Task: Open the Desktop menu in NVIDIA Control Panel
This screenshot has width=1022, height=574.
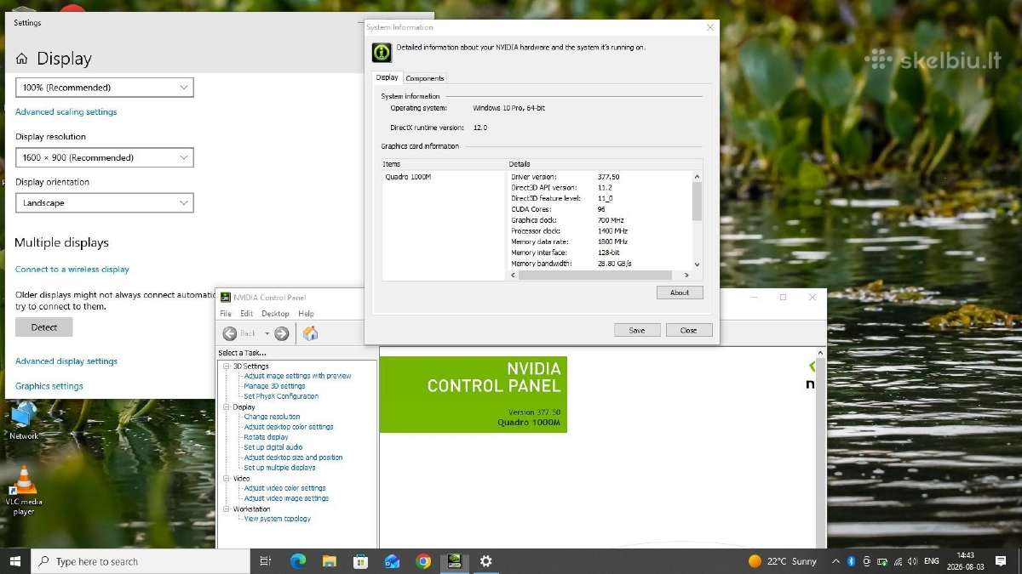Action: [275, 314]
